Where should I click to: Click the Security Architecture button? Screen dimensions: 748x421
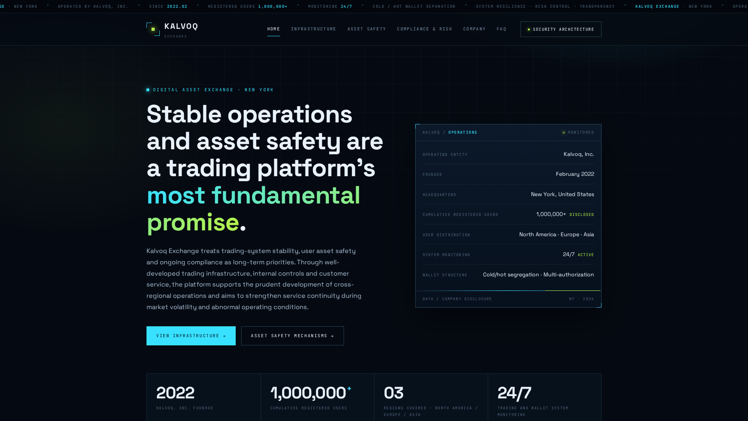pos(561,29)
